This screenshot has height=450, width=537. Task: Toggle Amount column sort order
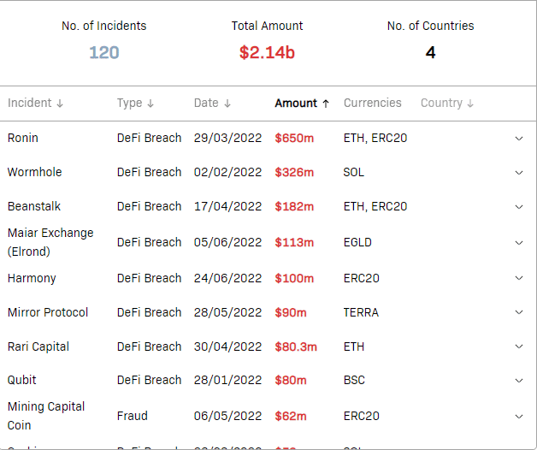point(302,104)
